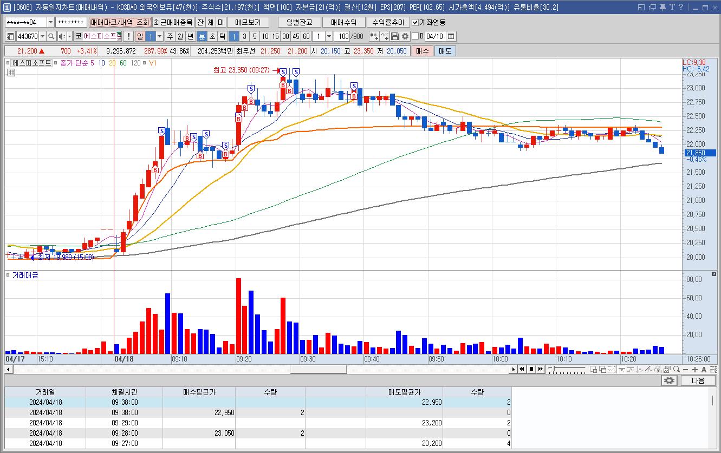Click the pin window icon in title bar
This screenshot has width=721, height=453.
click(662, 7)
